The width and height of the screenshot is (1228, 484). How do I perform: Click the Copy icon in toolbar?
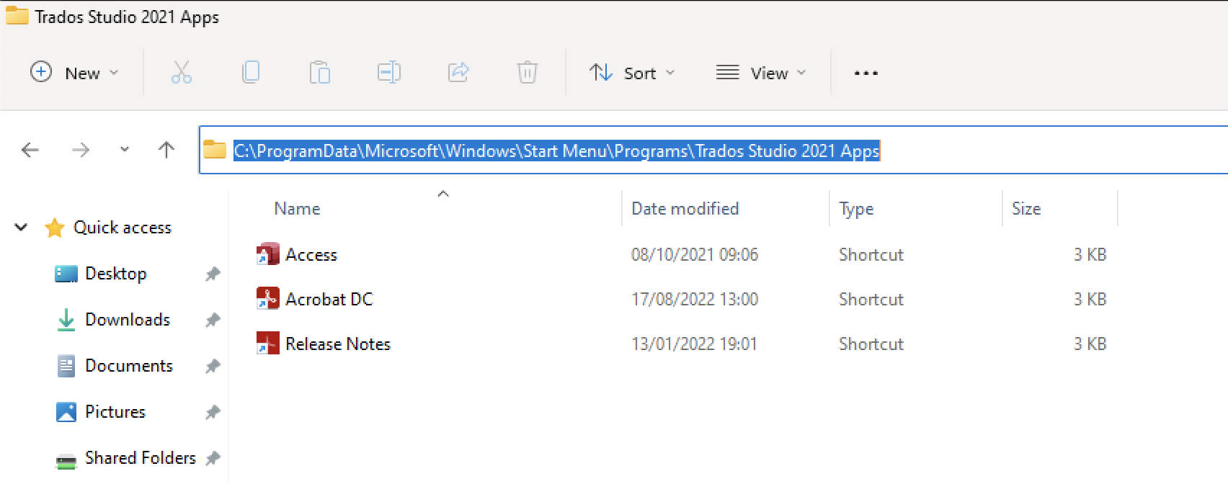(x=250, y=73)
